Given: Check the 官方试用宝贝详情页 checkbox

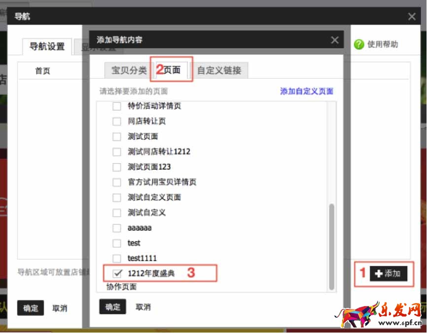Looking at the screenshot, I should click(x=117, y=182).
